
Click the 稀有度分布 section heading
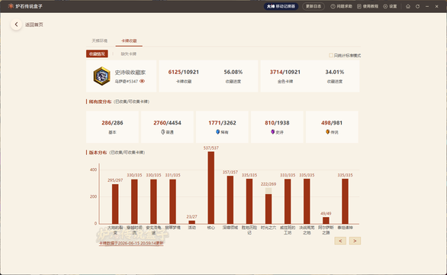tap(100, 102)
